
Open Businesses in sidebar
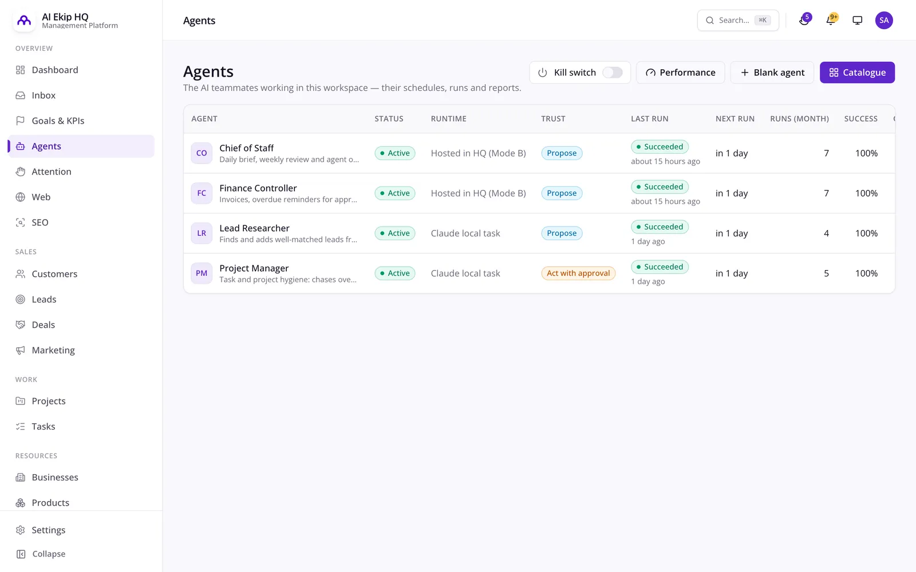tap(81, 478)
